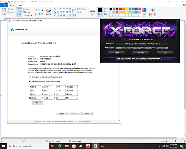Open the Resize and skew dialog
186x149 pixels.
27,12
